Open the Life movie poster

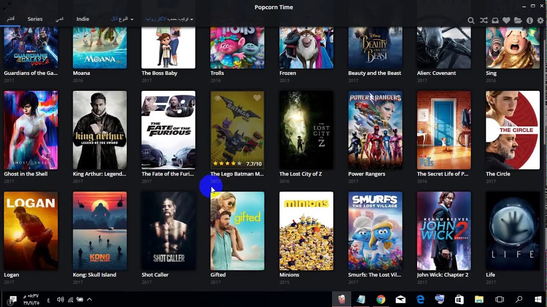tap(513, 231)
